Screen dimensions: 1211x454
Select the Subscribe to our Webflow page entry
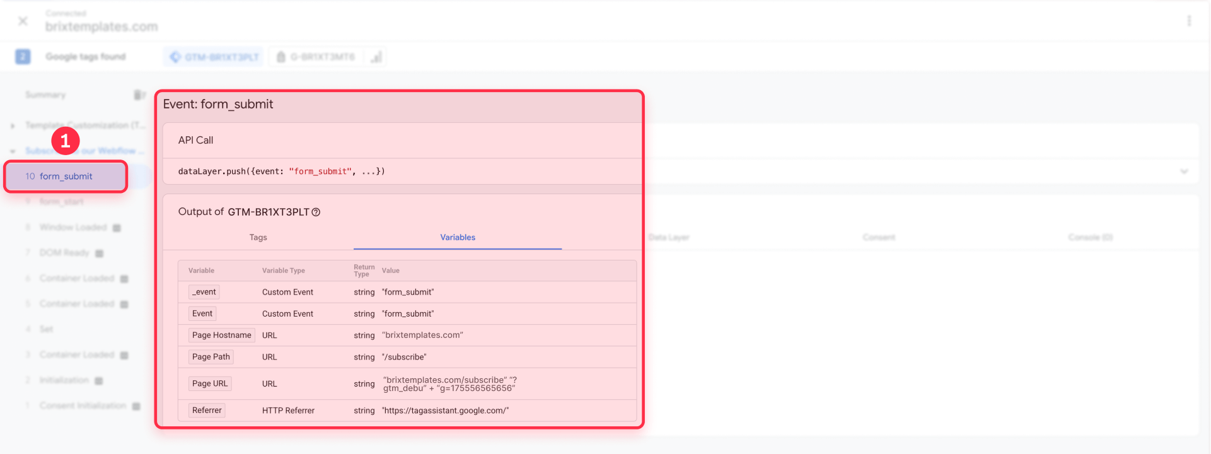point(85,151)
